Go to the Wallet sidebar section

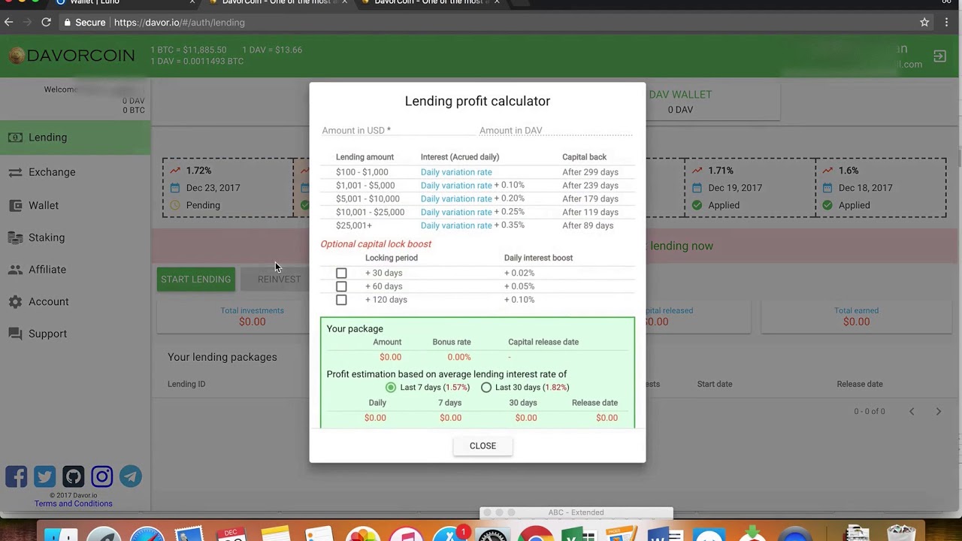point(75,205)
